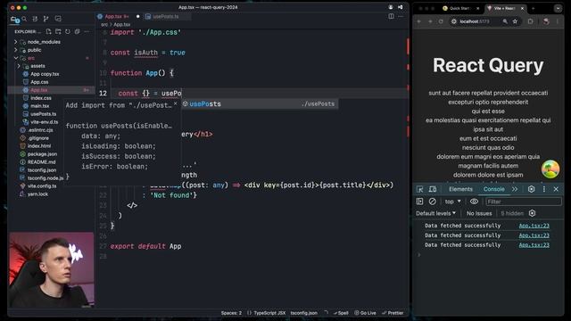Open vite.config.ts from the Explorer
The width and height of the screenshot is (571, 321).
pos(42,186)
